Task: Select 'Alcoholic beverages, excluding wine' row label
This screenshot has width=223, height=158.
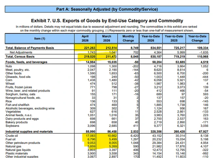Action: tap(30, 109)
